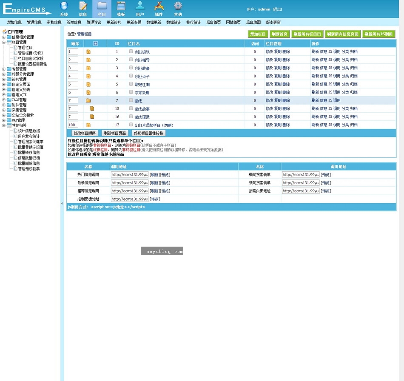
Task: Tick the 励志 checkbox
Action: [131, 100]
